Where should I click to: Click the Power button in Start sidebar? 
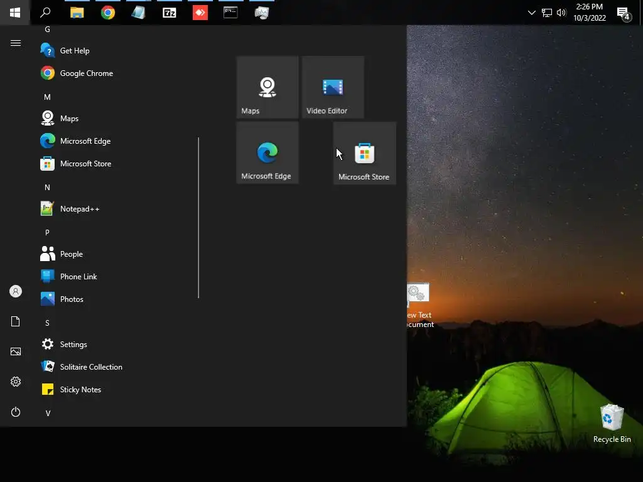click(16, 412)
